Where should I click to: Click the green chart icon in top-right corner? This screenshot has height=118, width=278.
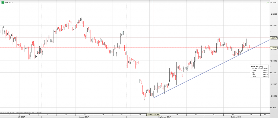point(268,2)
